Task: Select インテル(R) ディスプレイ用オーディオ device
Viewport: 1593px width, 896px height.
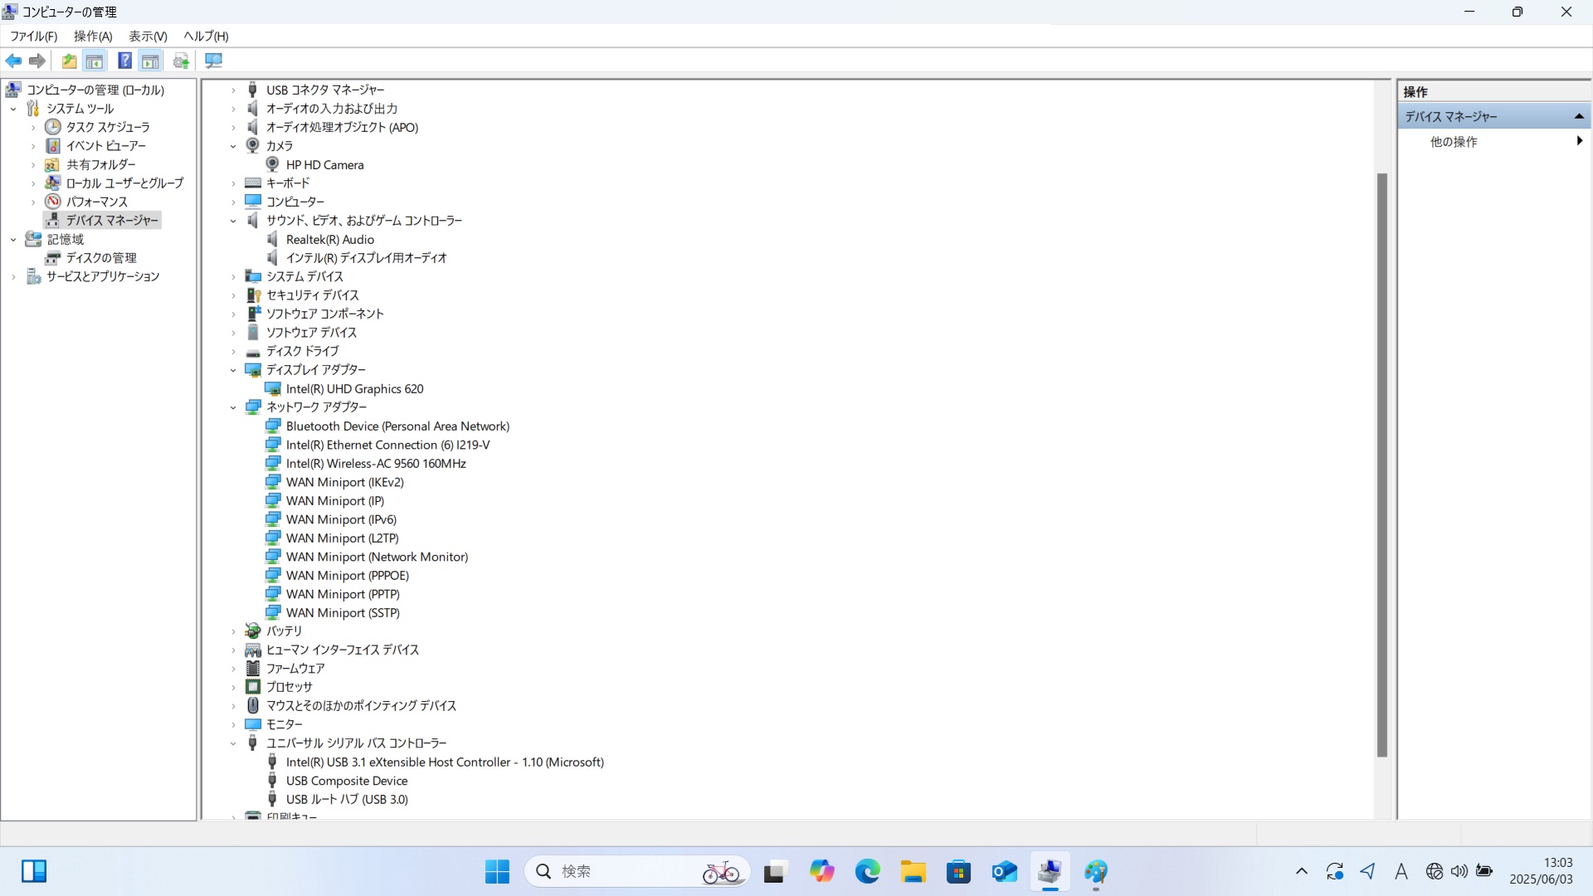Action: click(366, 258)
